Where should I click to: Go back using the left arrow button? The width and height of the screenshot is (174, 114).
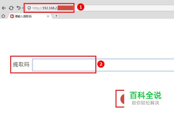pyautogui.click(x=4, y=8)
